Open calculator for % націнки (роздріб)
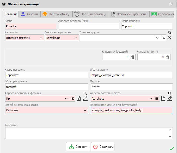177x153 pixels. [132, 57]
